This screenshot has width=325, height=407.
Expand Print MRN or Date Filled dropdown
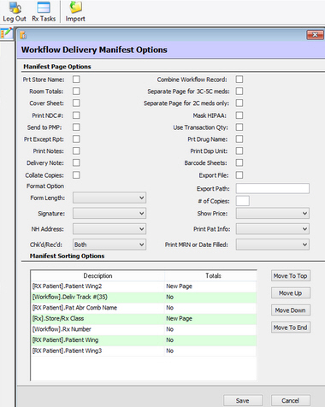(x=273, y=245)
